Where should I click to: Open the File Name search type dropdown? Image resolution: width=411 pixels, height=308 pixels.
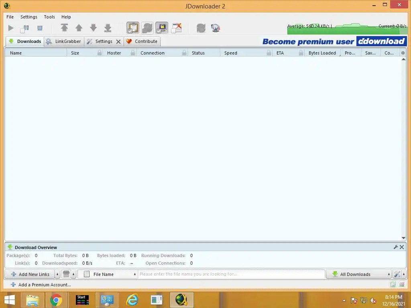tap(108, 274)
